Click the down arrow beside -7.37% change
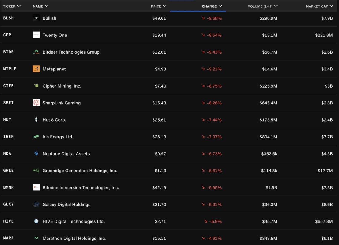Viewport: 339px width, 245px height. click(x=203, y=137)
